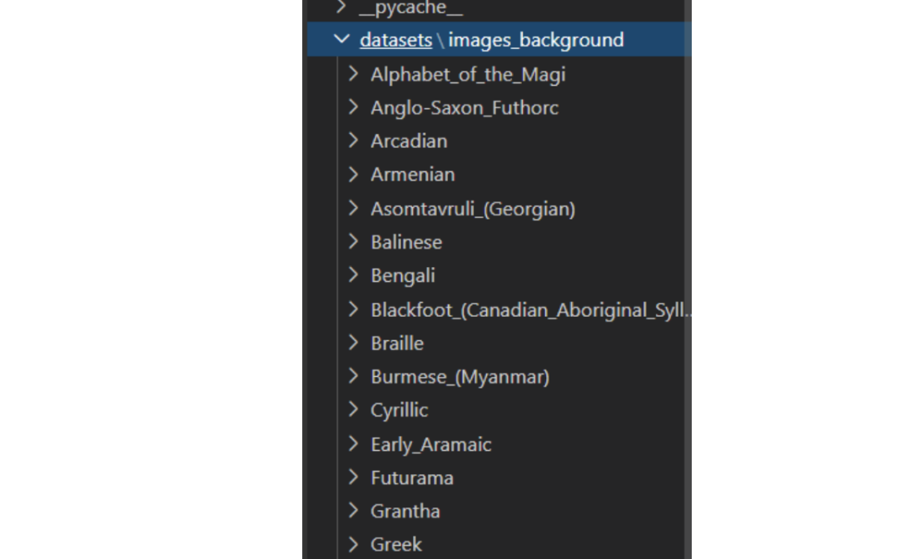Click the chevron beside Anglo-Saxon_Futhorc
Screen dimensions: 899x559
tap(354, 107)
